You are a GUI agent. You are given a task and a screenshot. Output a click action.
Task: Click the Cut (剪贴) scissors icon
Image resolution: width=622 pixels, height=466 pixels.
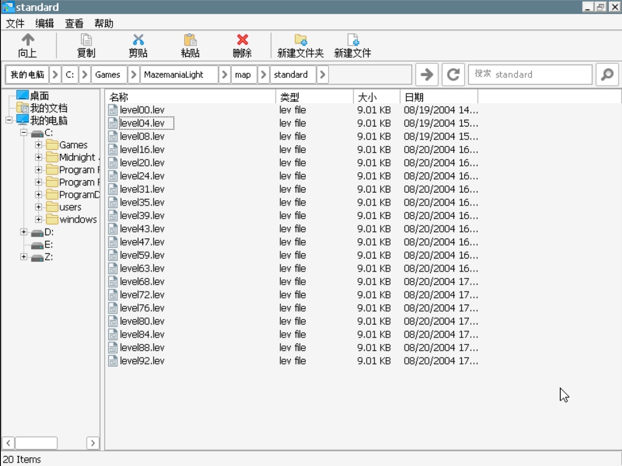(x=138, y=40)
